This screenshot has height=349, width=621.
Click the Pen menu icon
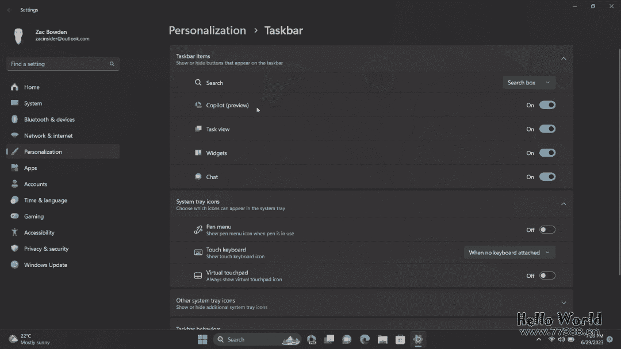click(198, 230)
